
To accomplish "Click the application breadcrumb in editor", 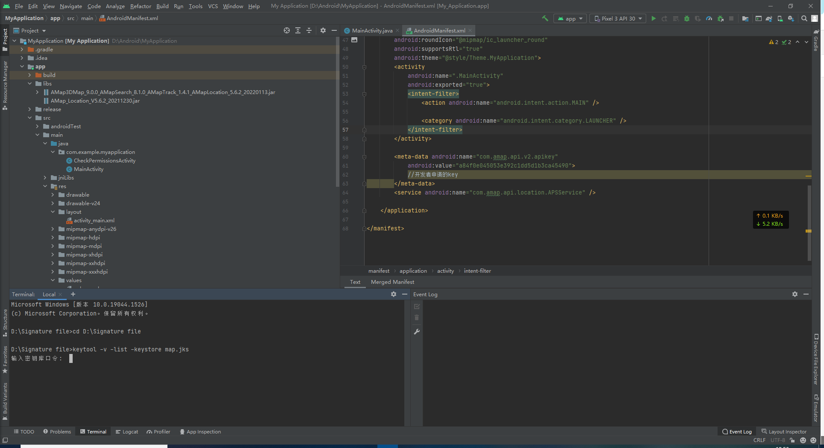I will [x=413, y=271].
